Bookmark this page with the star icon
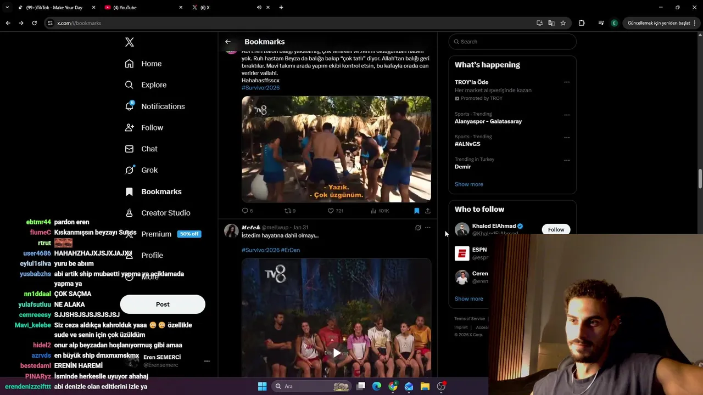This screenshot has height=395, width=703. pos(563,23)
